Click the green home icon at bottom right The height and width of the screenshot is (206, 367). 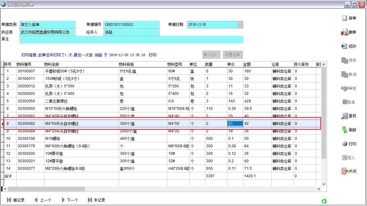pos(324,201)
